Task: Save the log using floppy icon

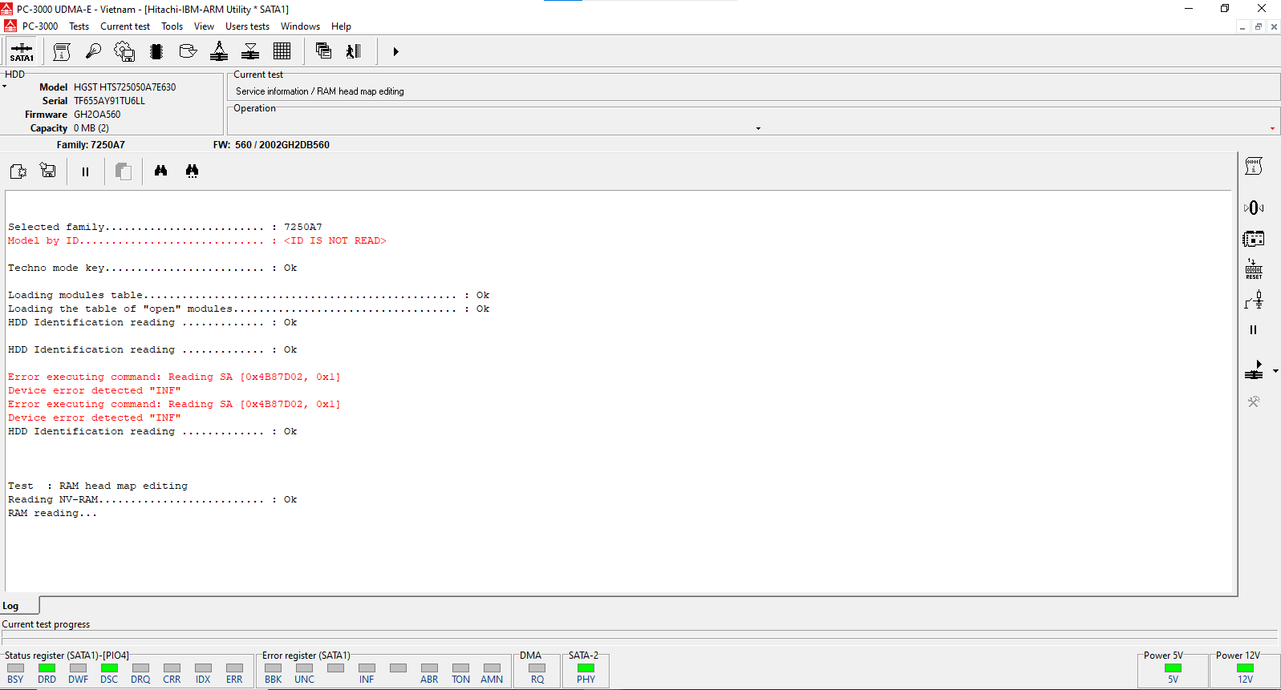Action: [48, 171]
